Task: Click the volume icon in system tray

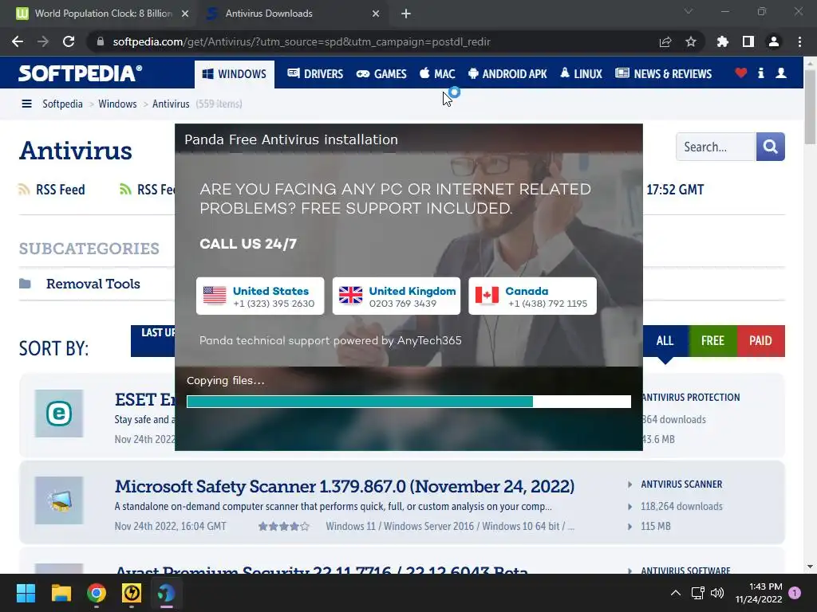Action: (x=717, y=593)
